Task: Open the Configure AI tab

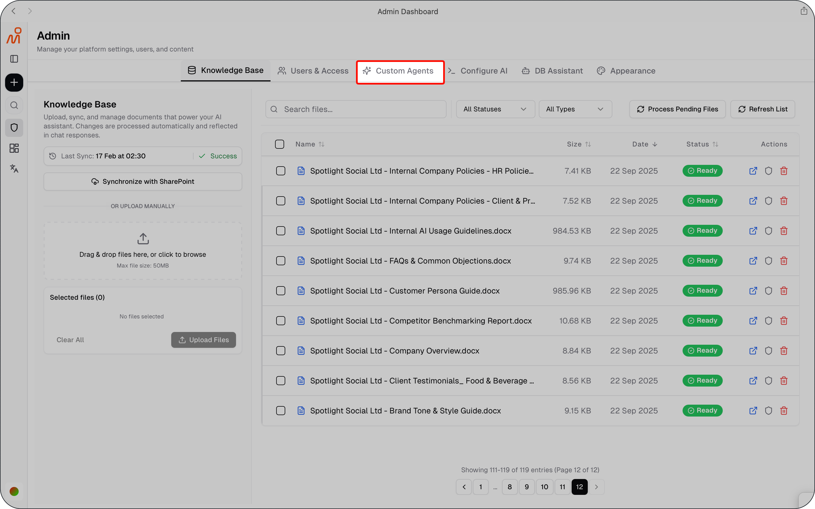Action: 478,71
